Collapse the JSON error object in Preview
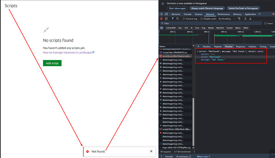Screen dimensions: 275x158 pyautogui.click(x=198, y=51)
